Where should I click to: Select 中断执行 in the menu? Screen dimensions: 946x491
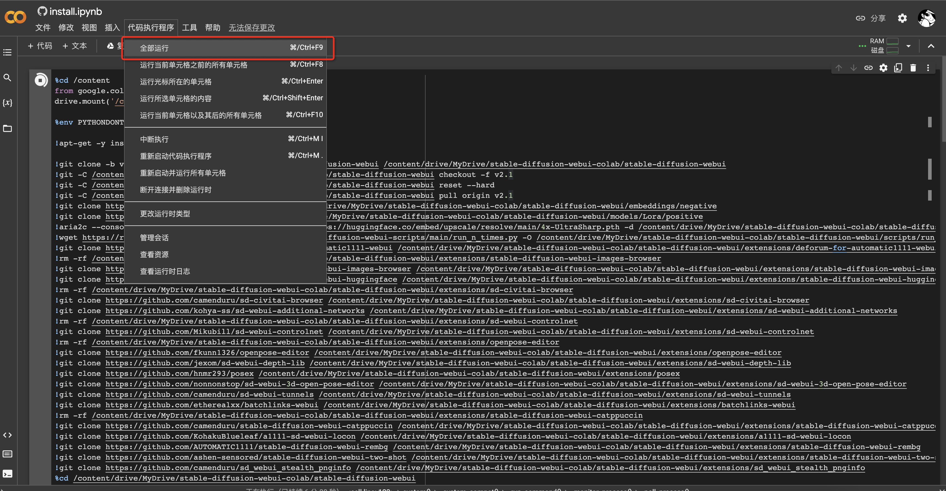[154, 139]
